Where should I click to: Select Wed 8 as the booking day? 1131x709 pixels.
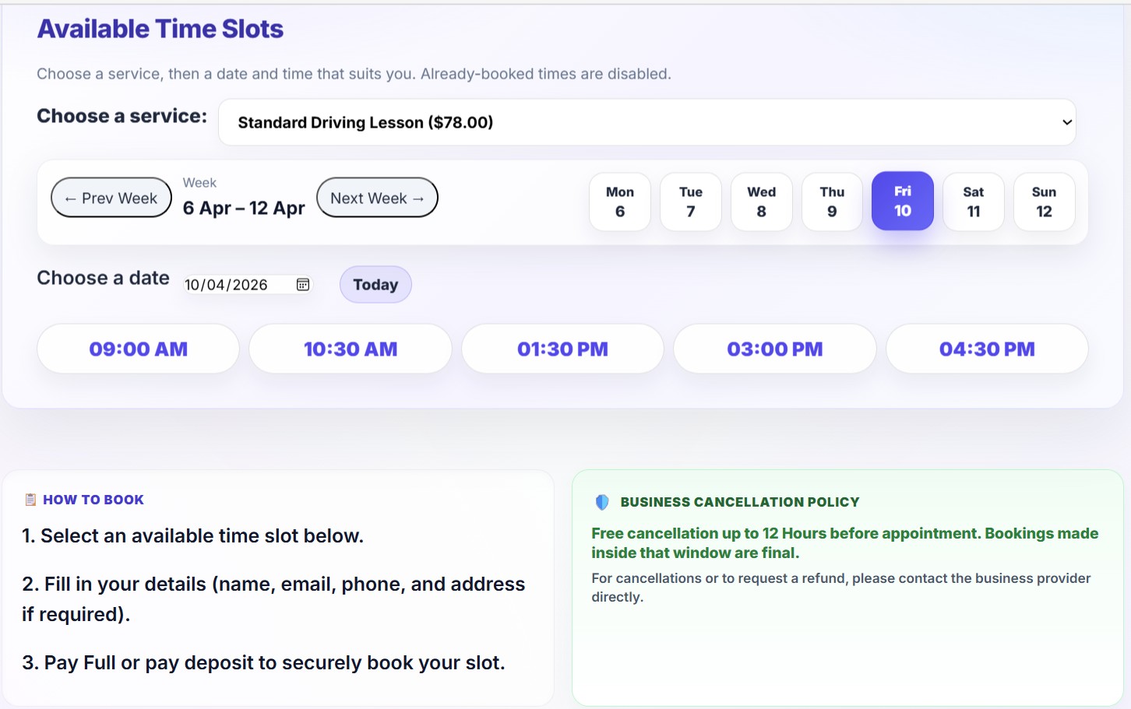[x=761, y=202]
